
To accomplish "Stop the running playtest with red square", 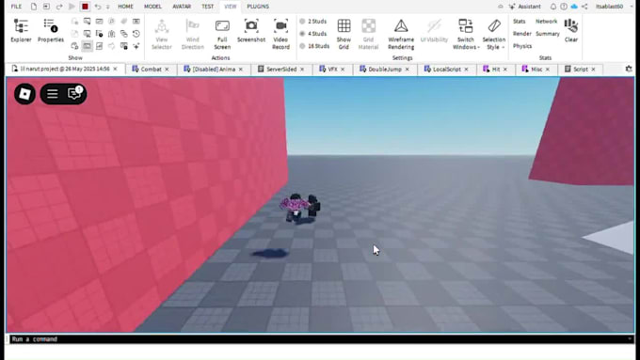I will 85,7.
